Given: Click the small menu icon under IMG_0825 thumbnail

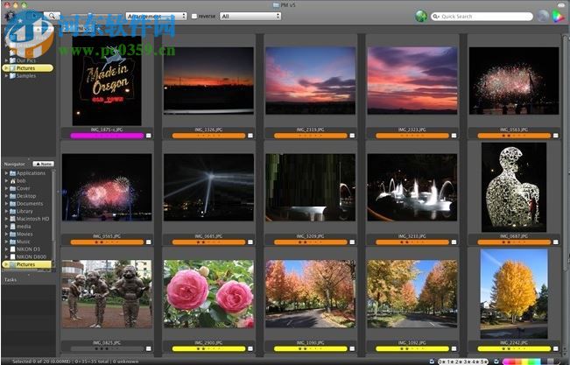Looking at the screenshot, I should click(x=148, y=348).
